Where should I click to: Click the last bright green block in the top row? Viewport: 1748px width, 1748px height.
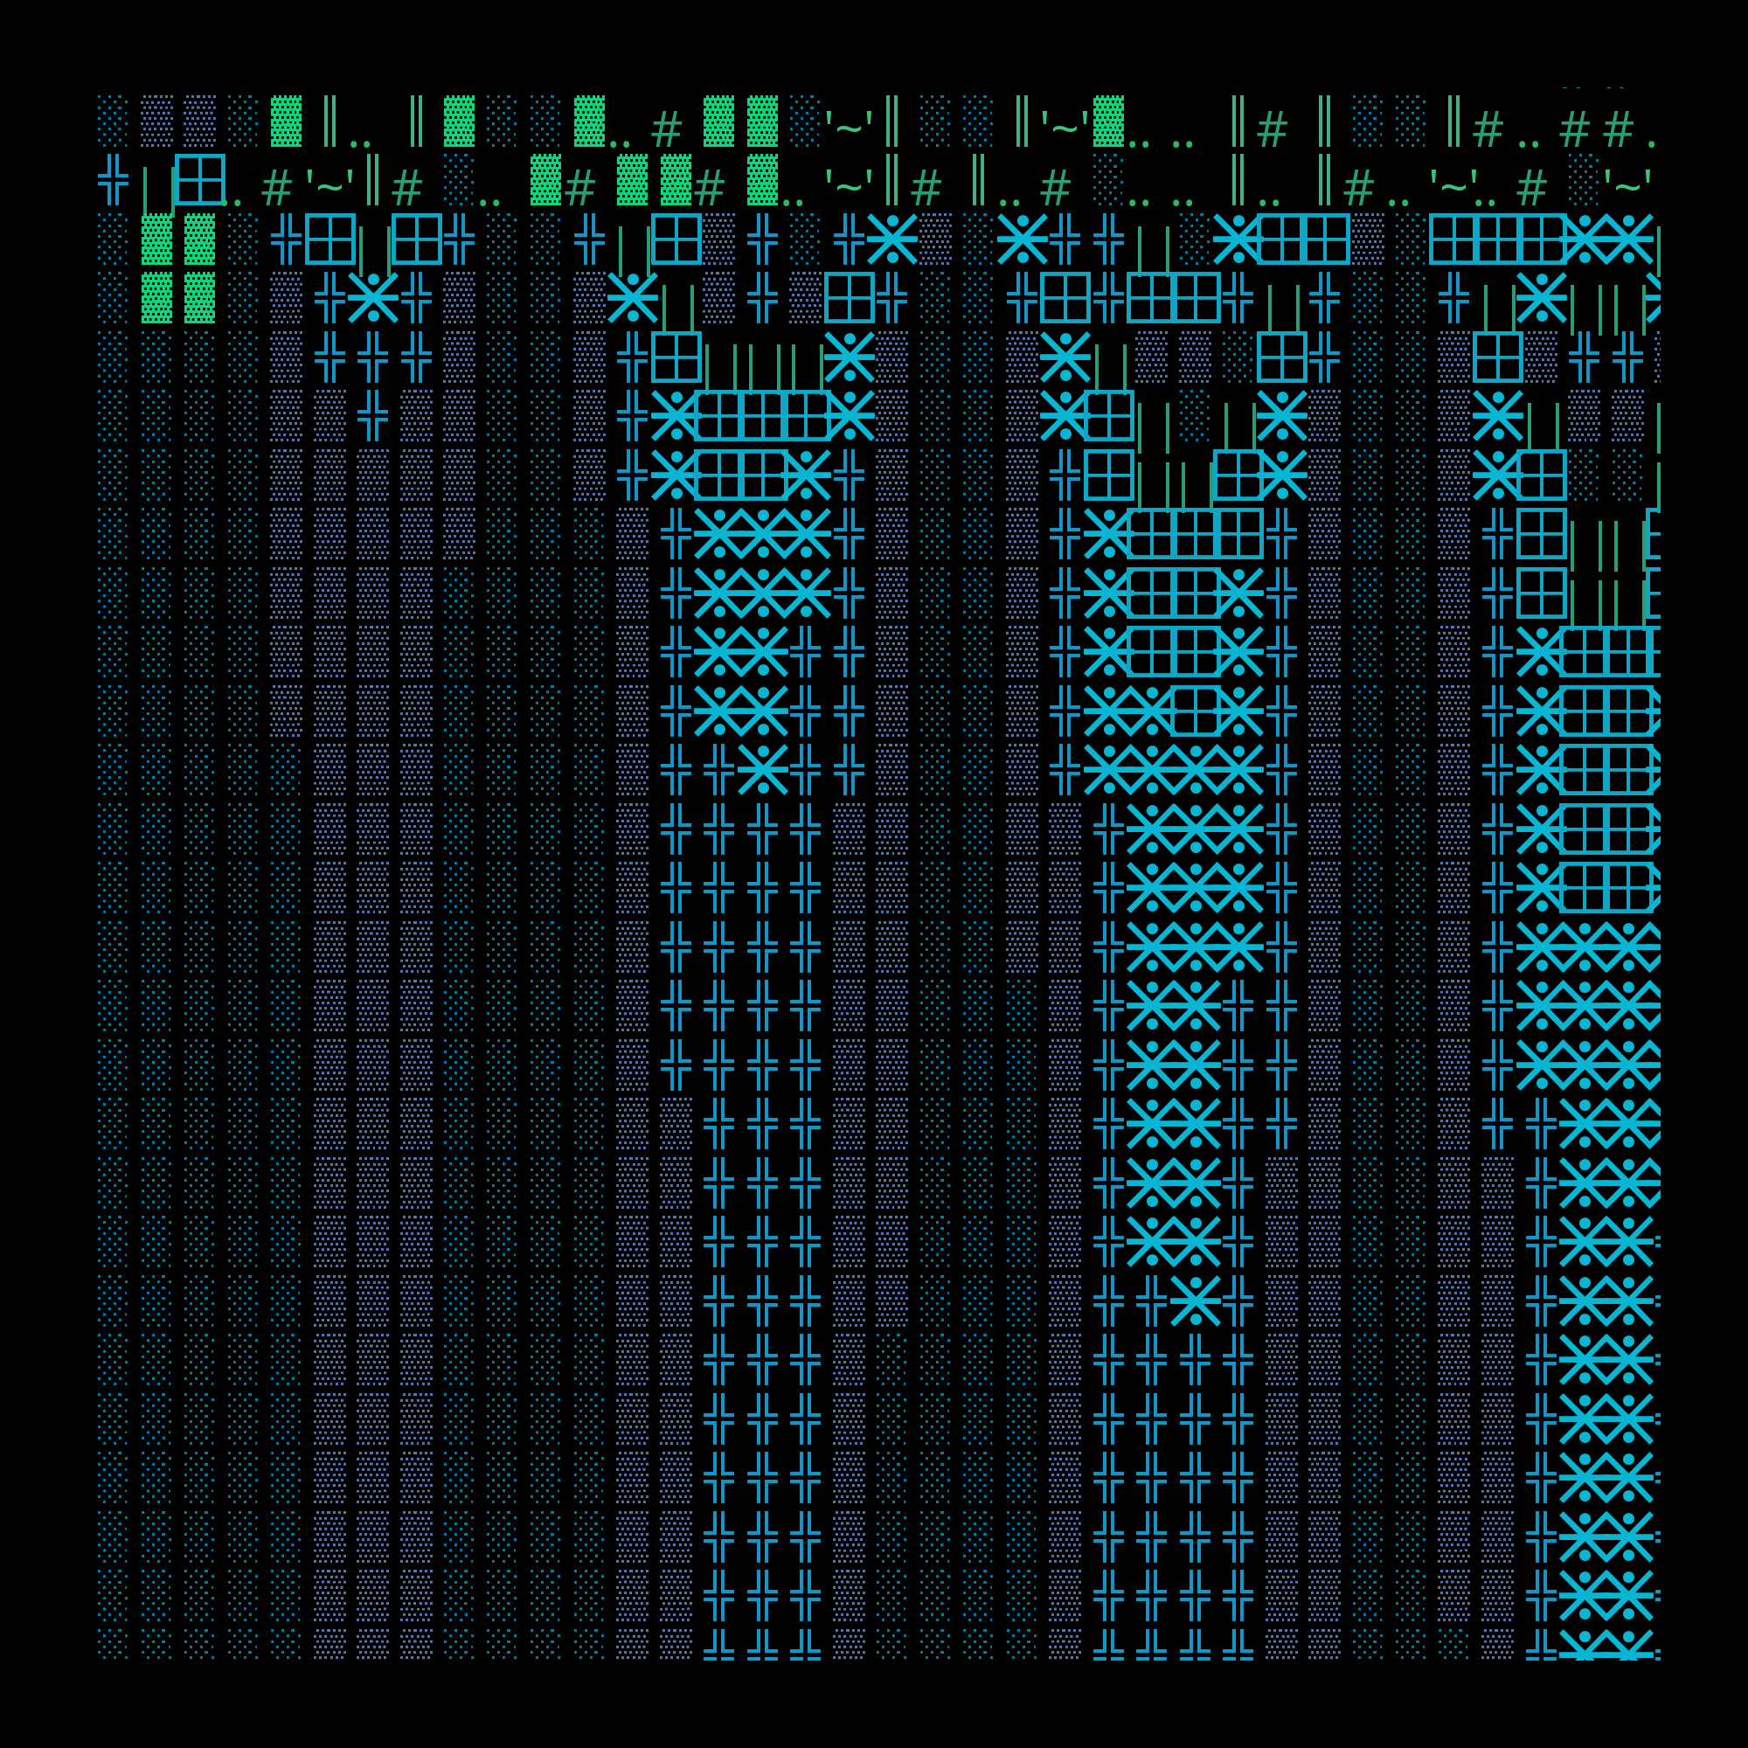coord(1108,121)
